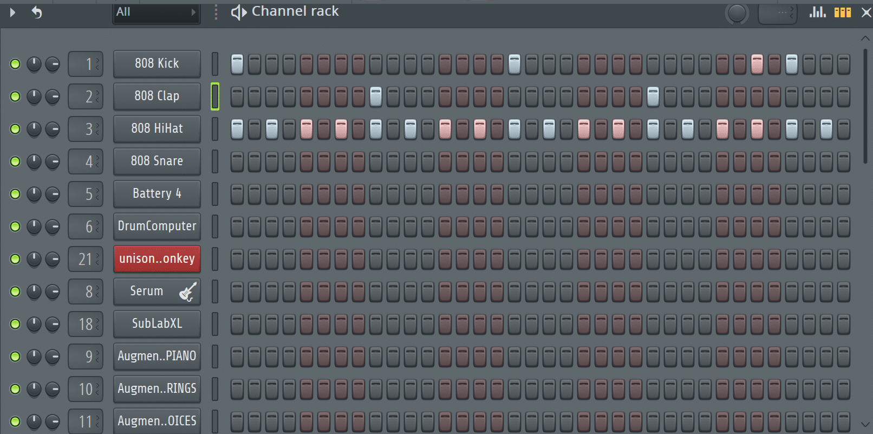The height and width of the screenshot is (434, 873).
Task: Click the 808 Clap panning knob
Action: tap(34, 96)
